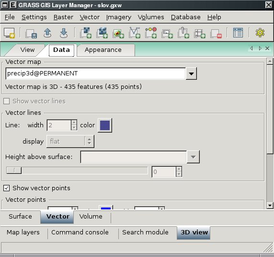Open the Raster menu
The image size is (274, 257).
click(x=63, y=17)
